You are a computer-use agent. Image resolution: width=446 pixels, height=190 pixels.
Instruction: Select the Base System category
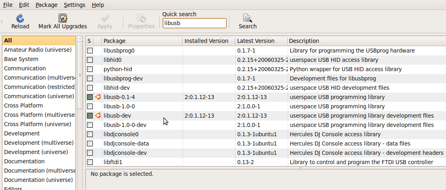[x=39, y=59]
